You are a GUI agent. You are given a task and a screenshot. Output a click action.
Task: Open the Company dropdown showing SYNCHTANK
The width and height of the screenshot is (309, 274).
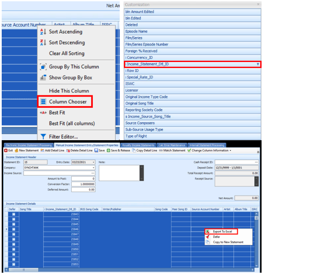(x=93, y=168)
